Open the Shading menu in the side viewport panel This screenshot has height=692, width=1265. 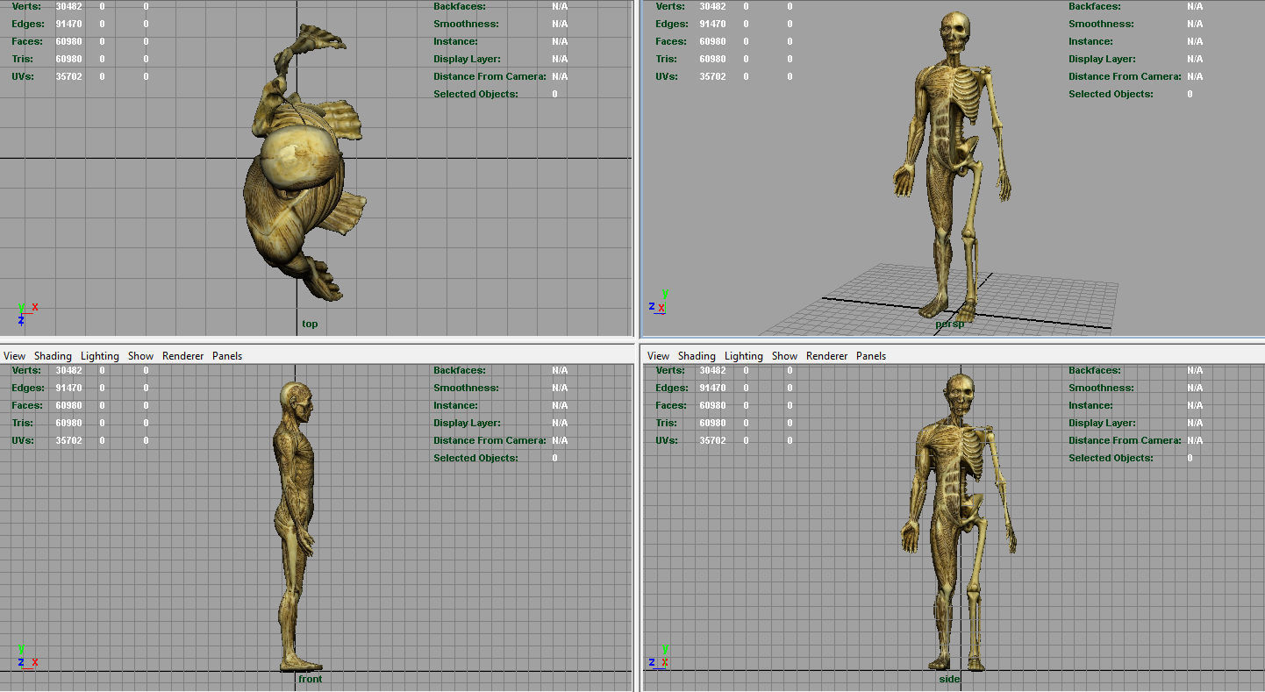(x=697, y=356)
